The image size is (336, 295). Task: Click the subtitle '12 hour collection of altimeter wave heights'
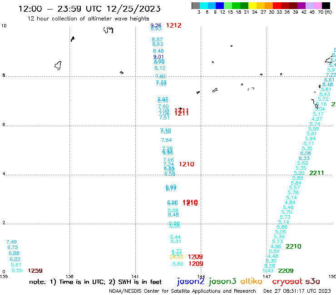coord(88,19)
